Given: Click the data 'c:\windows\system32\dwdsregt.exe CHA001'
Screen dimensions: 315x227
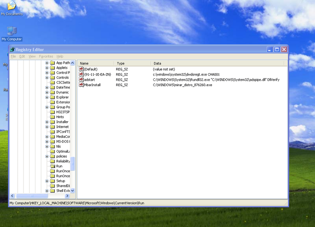Looking at the screenshot, I should point(186,74).
